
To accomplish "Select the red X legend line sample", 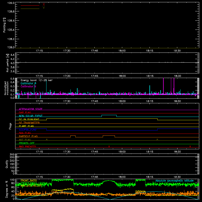I will pyautogui.click(x=30, y=5).
